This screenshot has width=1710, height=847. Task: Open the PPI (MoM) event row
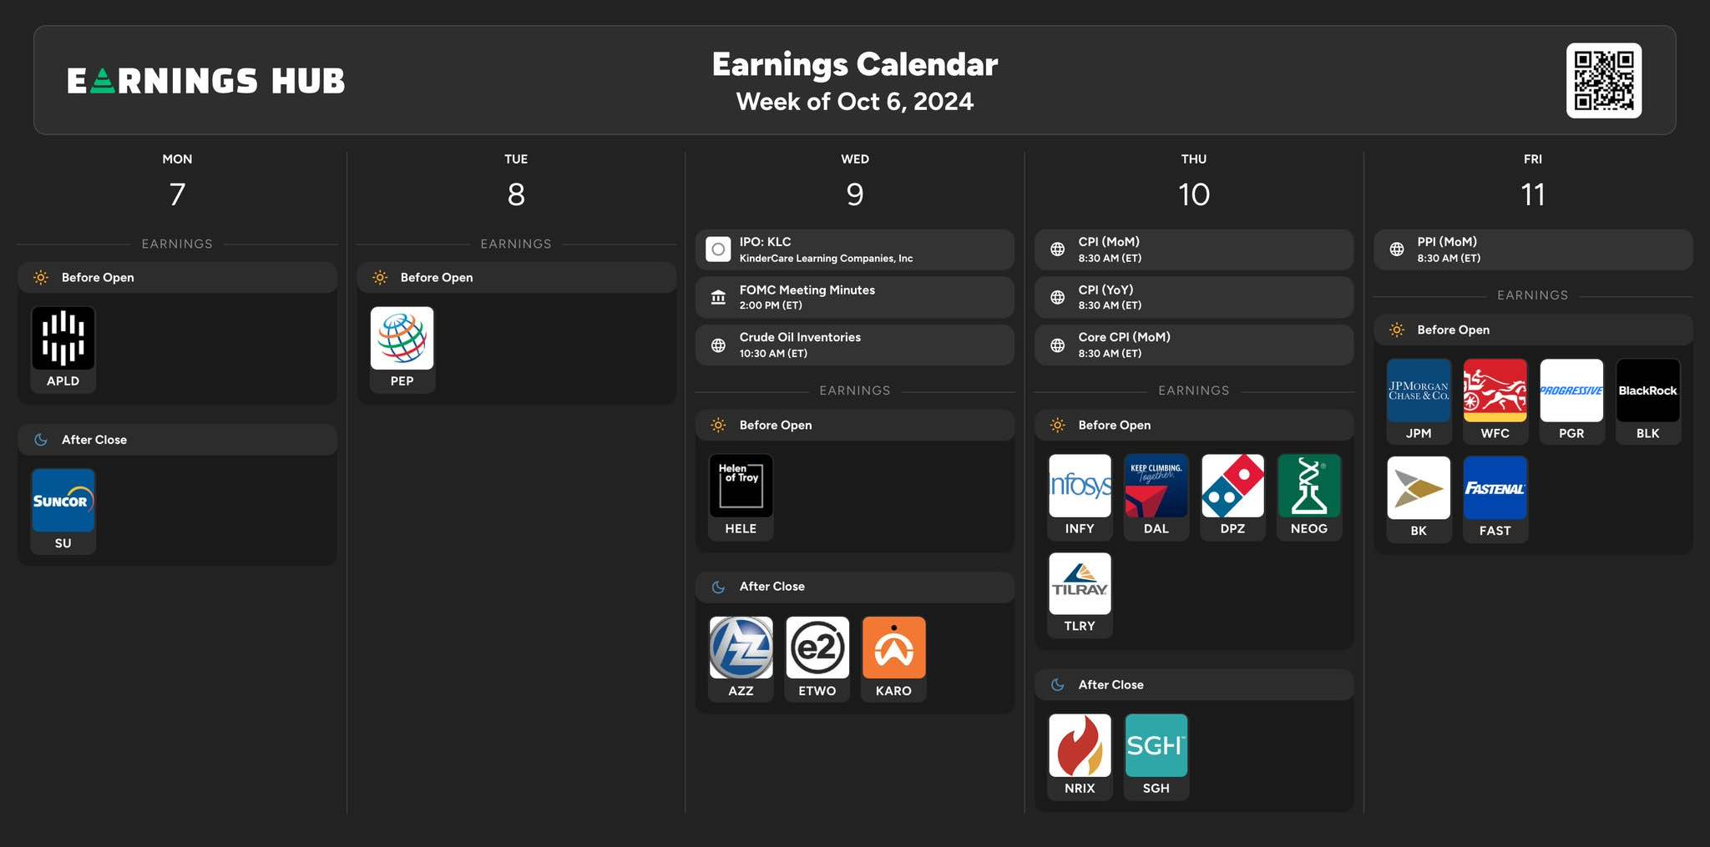click(1533, 250)
